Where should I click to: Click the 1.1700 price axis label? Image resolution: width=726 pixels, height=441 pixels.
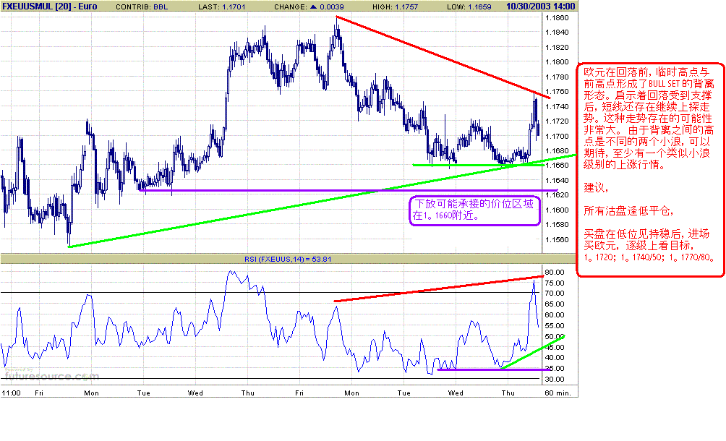point(557,137)
